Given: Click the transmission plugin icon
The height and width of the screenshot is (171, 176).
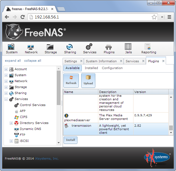Looking at the screenshot, I should pos(66,126).
